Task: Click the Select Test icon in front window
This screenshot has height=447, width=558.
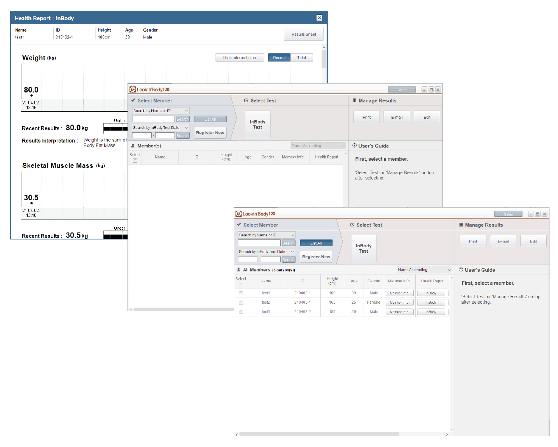Action: (x=352, y=225)
